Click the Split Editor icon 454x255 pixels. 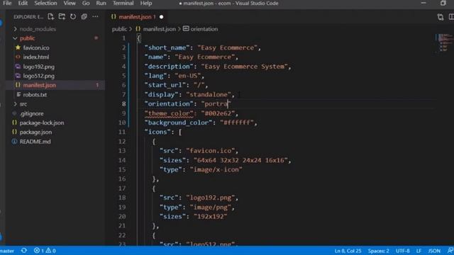click(x=451, y=17)
